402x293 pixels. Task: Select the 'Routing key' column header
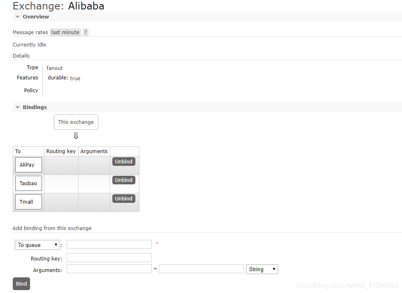click(x=61, y=151)
